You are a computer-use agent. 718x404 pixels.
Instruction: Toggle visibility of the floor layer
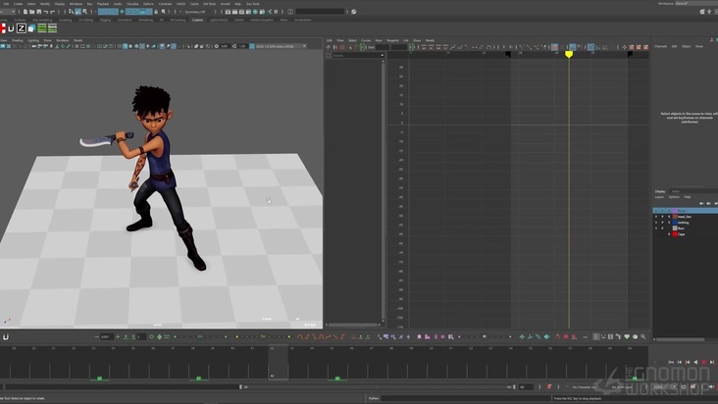tap(657, 228)
